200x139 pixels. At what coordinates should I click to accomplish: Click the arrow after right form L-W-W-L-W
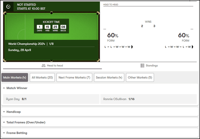click(x=193, y=47)
